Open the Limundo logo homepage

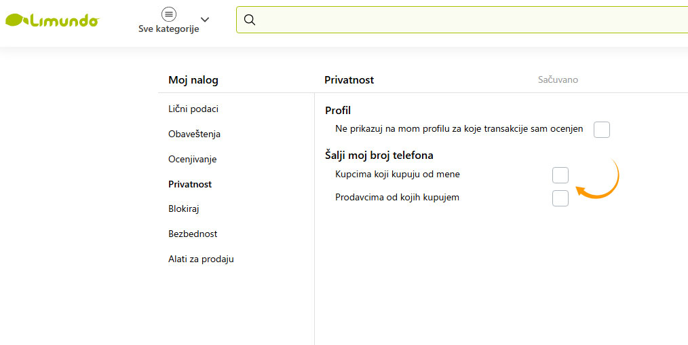pyautogui.click(x=52, y=20)
